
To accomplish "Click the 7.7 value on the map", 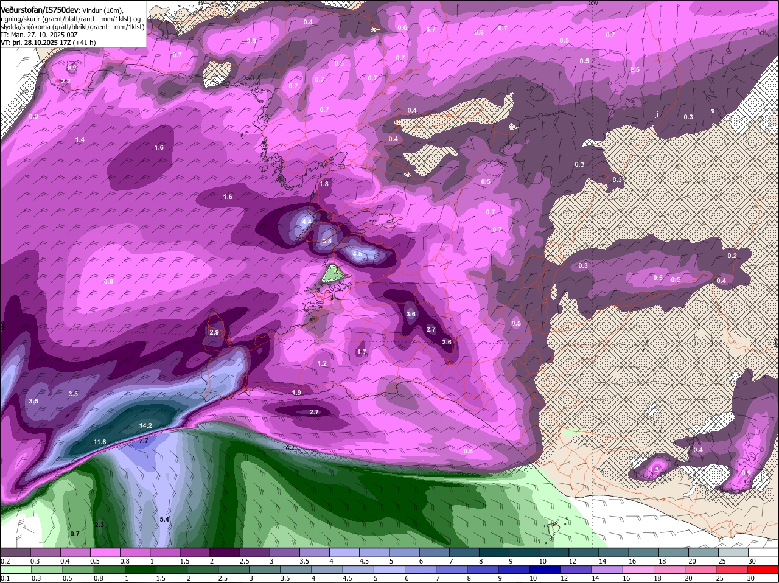I will [144, 441].
